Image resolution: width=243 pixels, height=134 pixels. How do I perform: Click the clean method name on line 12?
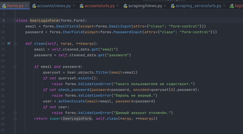[x=40, y=44]
